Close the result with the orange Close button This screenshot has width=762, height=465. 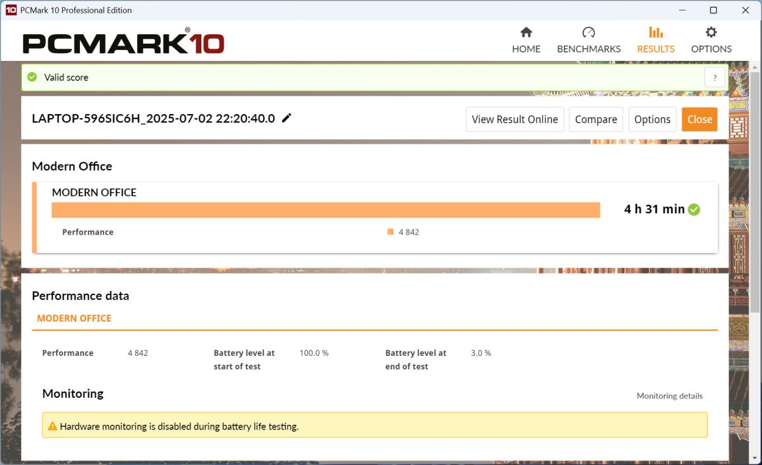coord(700,119)
